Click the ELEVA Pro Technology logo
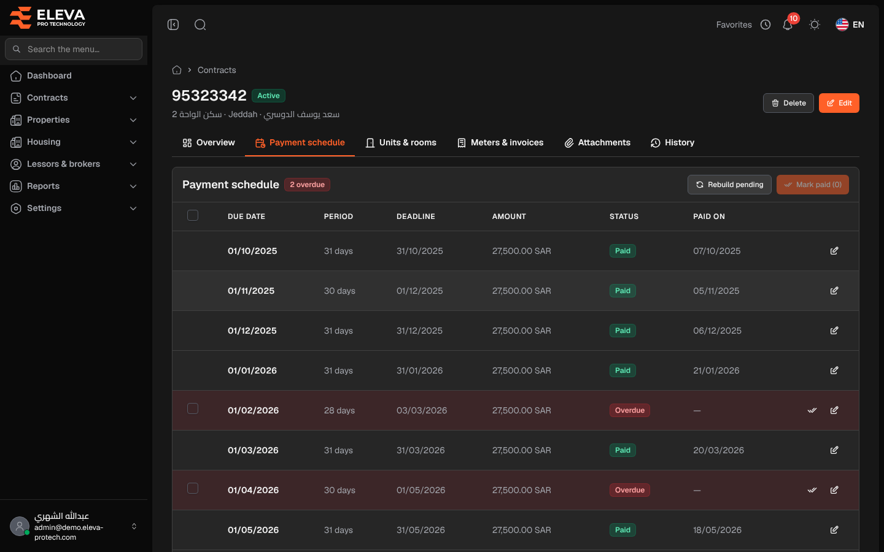This screenshot has width=884, height=552. (48, 18)
